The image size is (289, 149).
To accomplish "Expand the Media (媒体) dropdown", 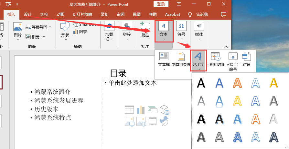I will pos(199,31).
